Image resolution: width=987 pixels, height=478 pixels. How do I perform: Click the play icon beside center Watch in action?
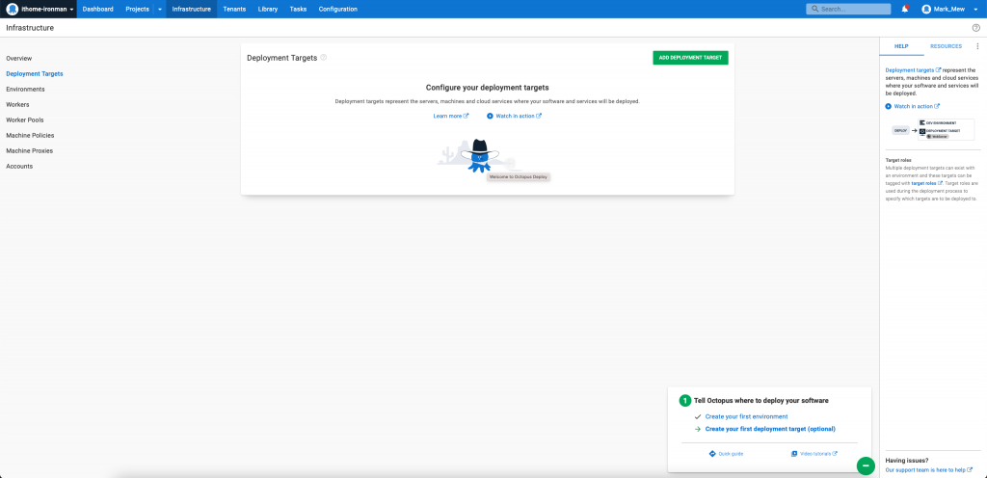tap(490, 116)
